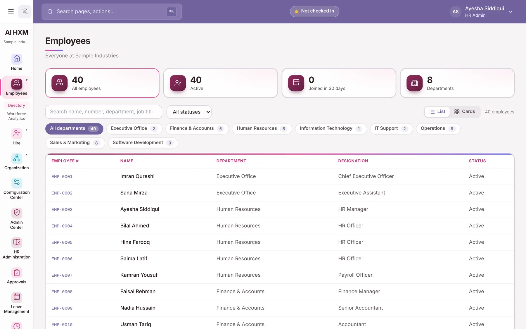Click the Joined in 30 days icon
526x329 pixels.
(296, 83)
